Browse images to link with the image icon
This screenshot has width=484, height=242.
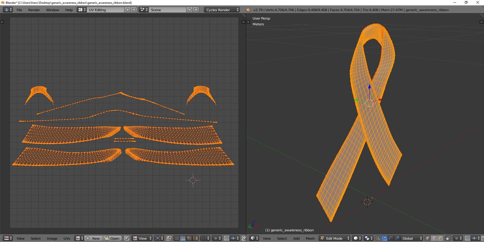click(x=79, y=238)
